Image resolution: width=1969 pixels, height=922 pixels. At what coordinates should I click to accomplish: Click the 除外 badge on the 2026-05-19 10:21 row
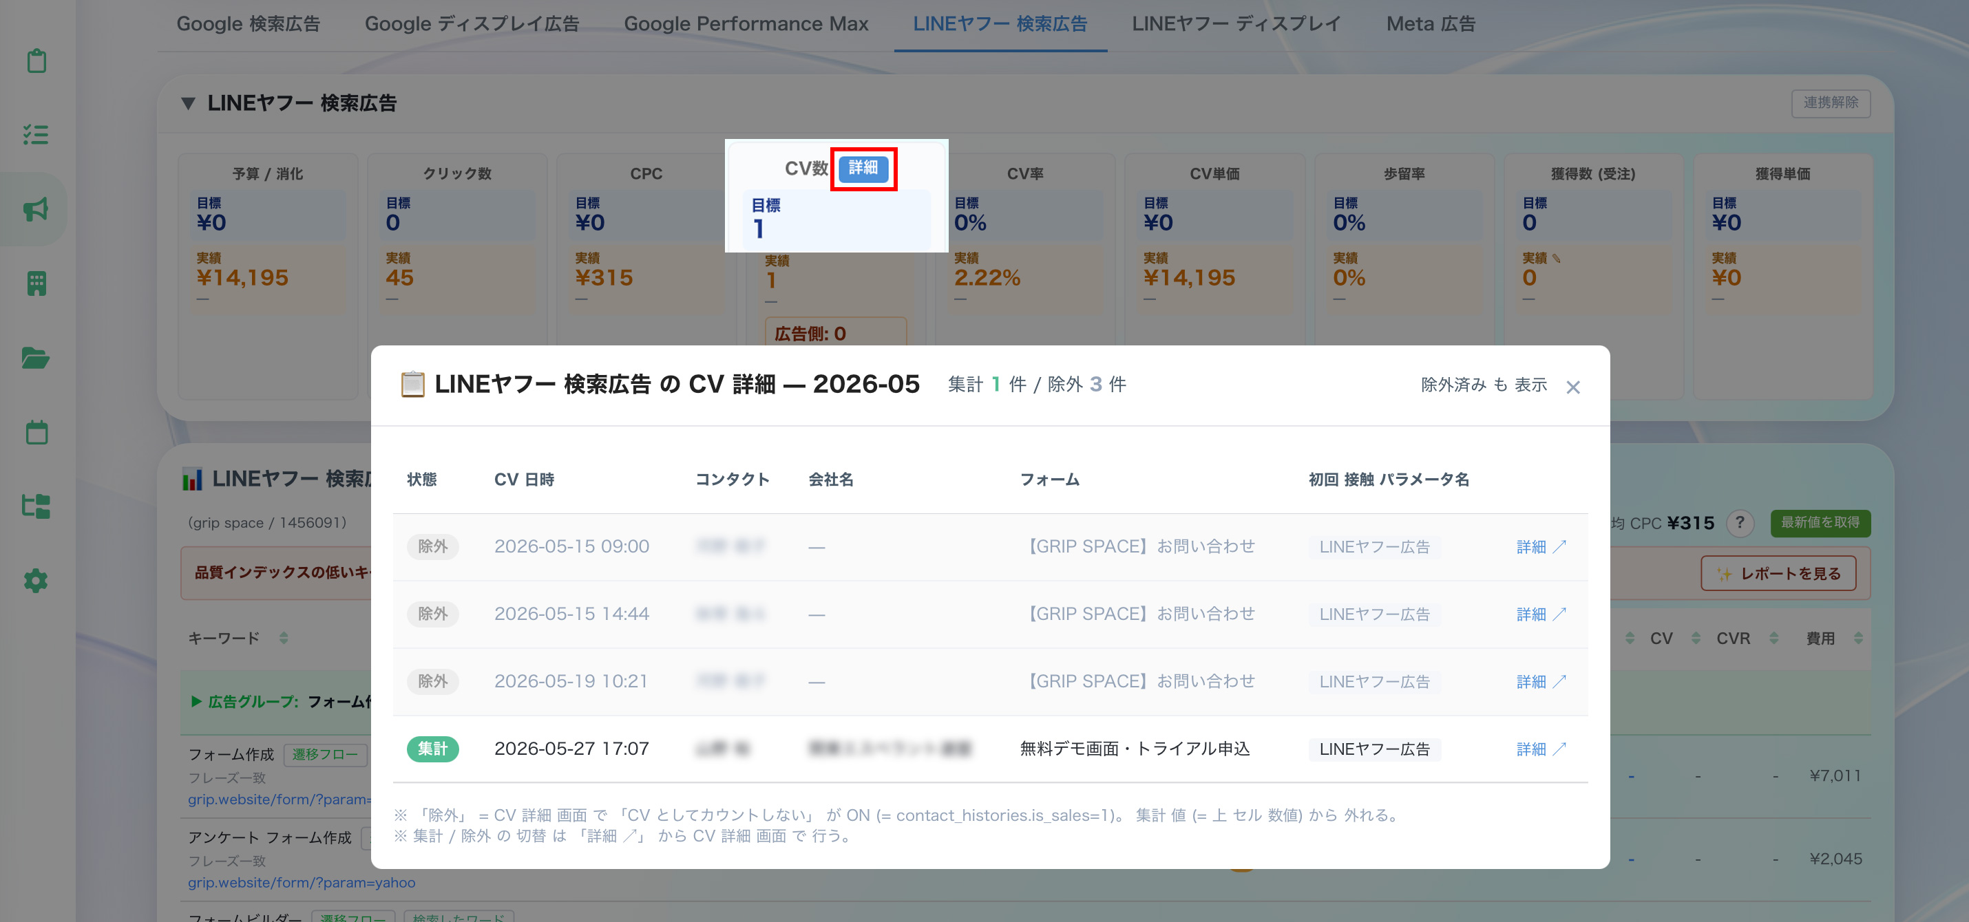[x=432, y=681]
